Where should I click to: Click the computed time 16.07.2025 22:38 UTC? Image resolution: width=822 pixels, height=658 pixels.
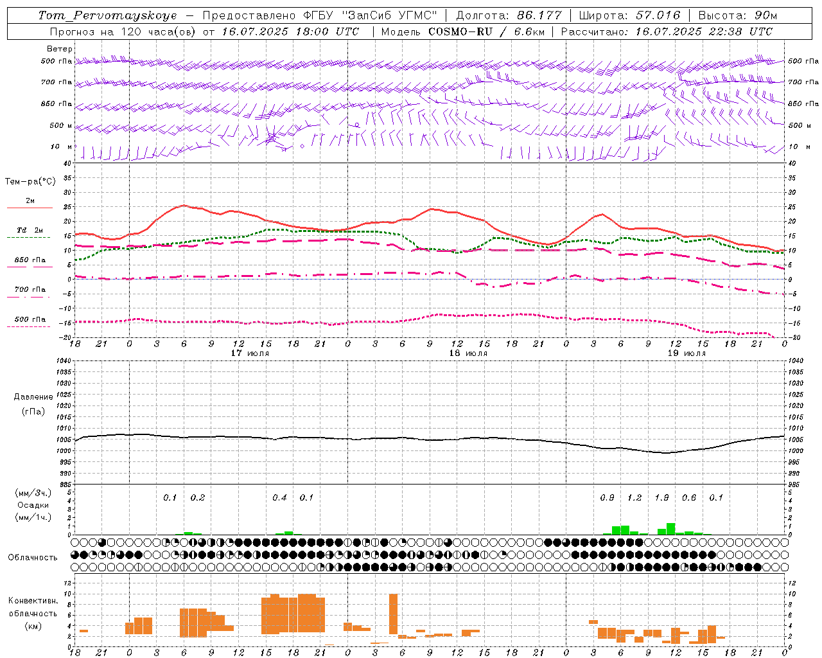point(704,31)
